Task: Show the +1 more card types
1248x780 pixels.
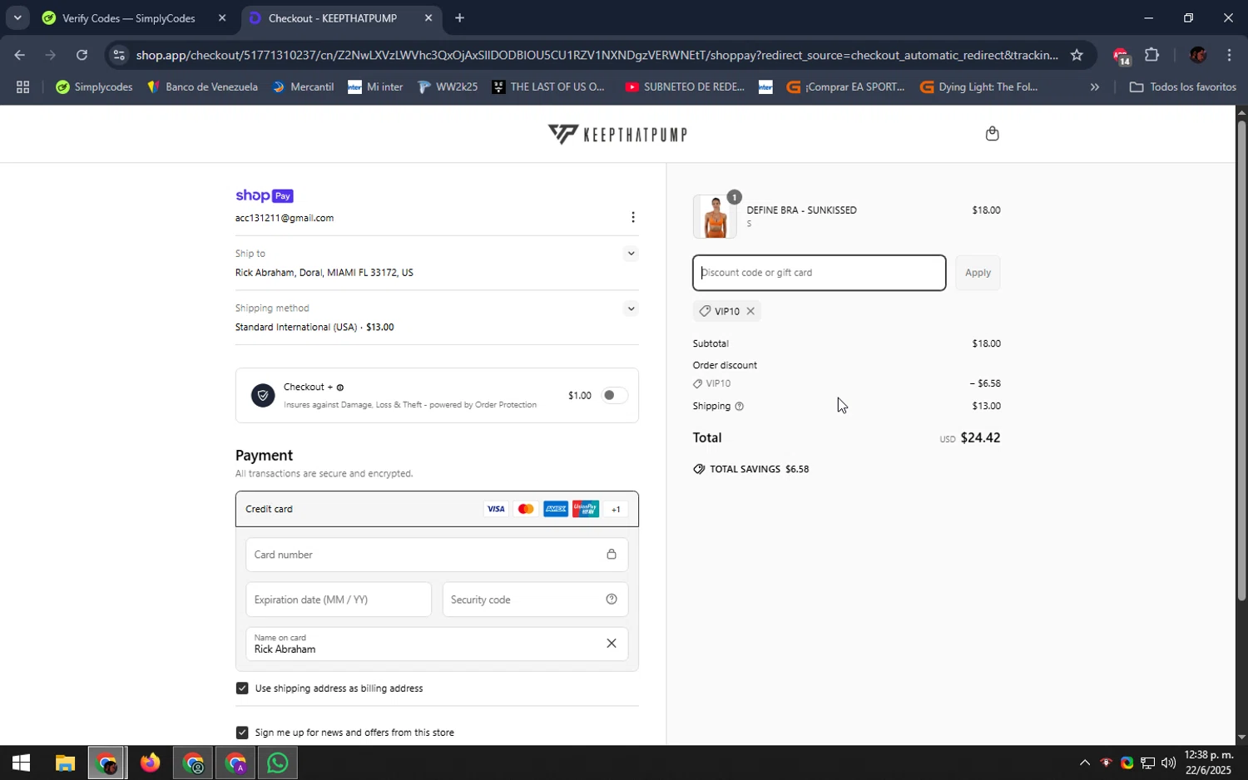Action: [616, 509]
